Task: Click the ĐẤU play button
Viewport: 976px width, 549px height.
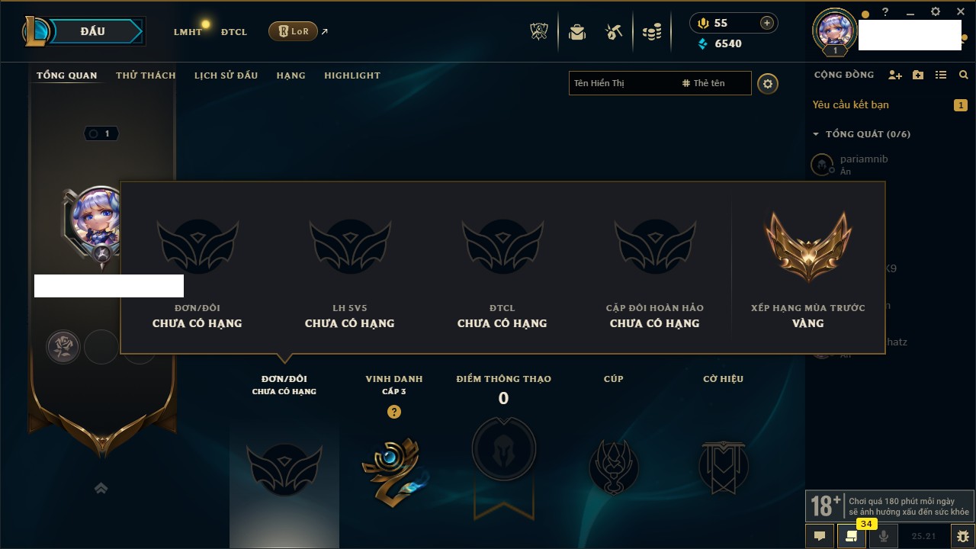Action: coord(92,31)
